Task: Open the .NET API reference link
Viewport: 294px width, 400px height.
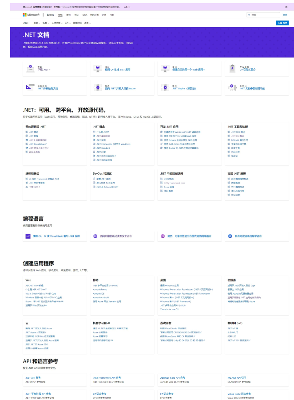Action: pyautogui.click(x=33, y=377)
